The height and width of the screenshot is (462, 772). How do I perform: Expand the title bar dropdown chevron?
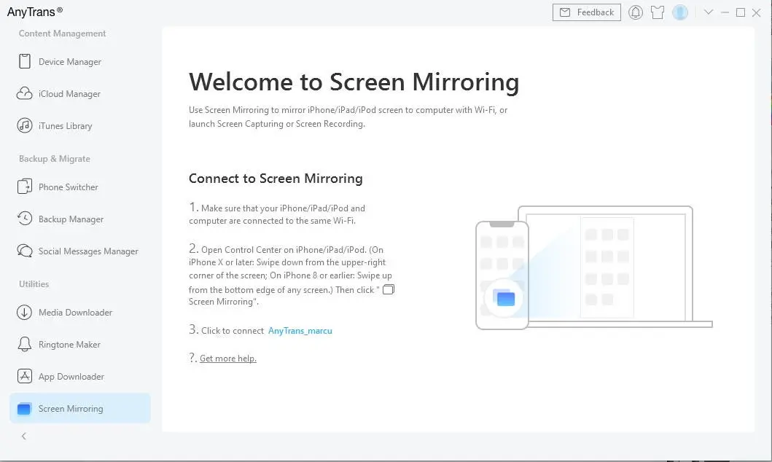708,12
